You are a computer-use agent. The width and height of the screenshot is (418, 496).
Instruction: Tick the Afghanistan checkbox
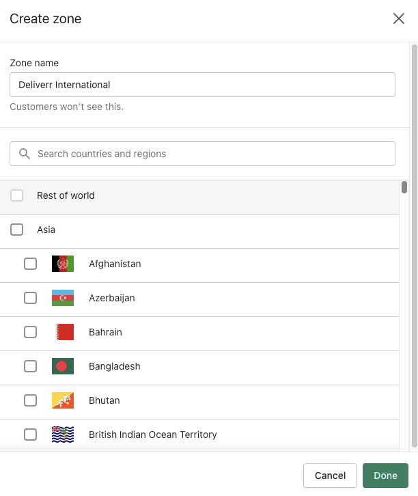pyautogui.click(x=31, y=264)
